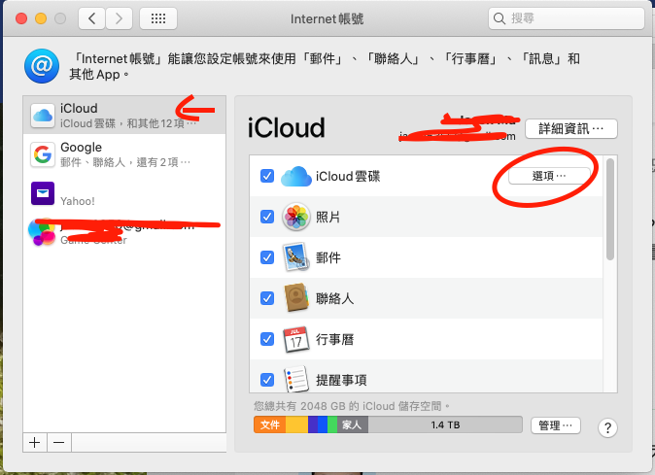Click the green storage bar segment
The image size is (655, 475).
click(x=332, y=424)
